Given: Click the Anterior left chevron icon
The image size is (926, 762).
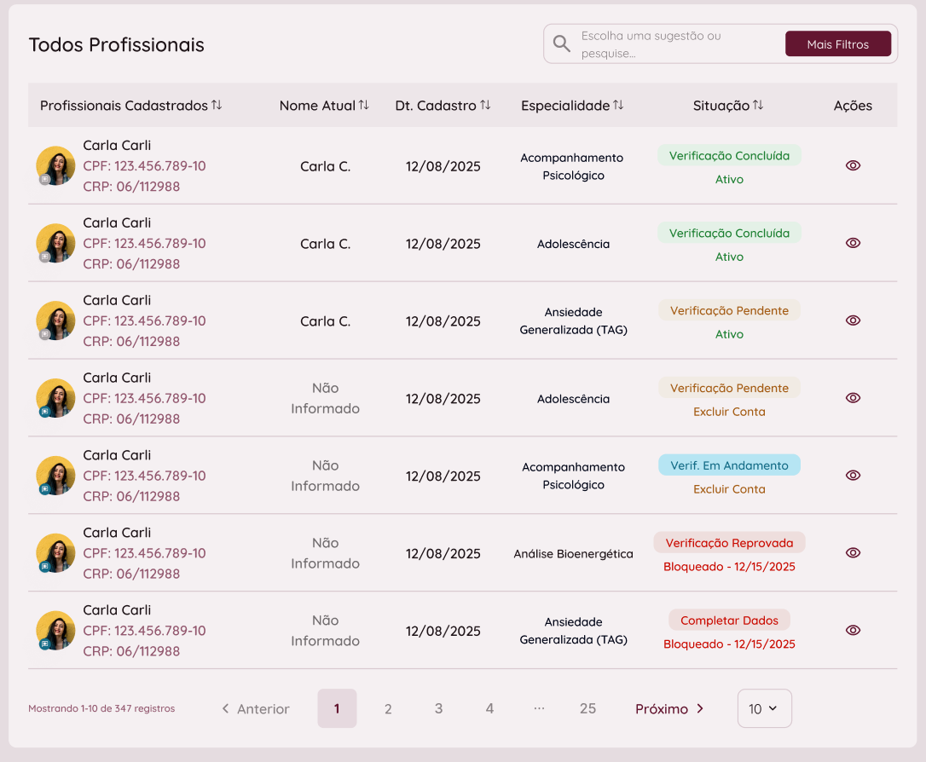Looking at the screenshot, I should coord(225,708).
